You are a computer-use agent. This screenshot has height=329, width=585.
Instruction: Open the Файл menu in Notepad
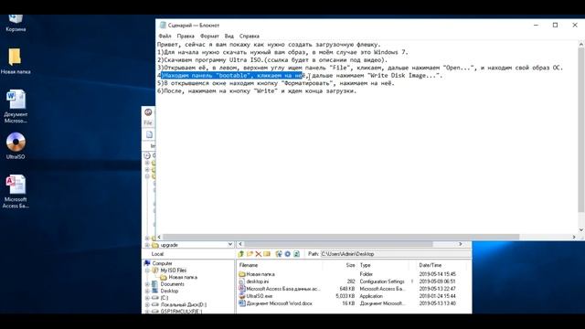point(165,37)
